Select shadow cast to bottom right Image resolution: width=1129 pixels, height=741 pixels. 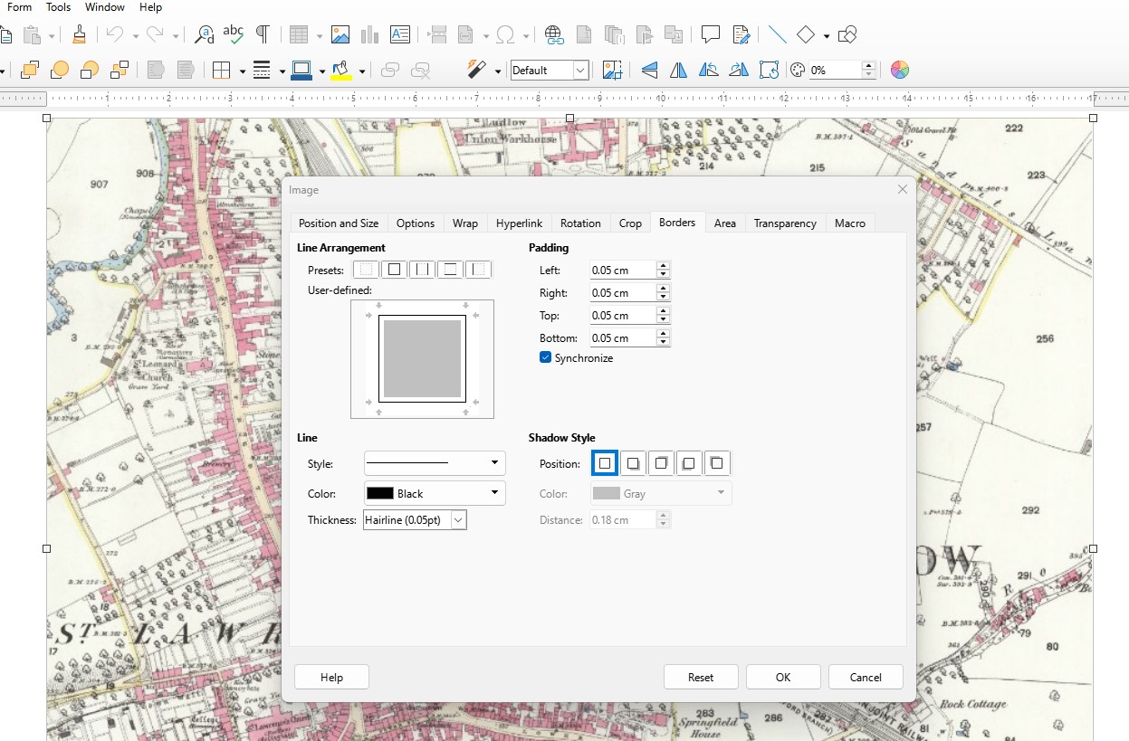633,463
